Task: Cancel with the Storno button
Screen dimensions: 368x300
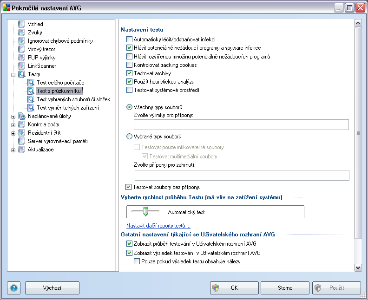Action: click(285, 288)
